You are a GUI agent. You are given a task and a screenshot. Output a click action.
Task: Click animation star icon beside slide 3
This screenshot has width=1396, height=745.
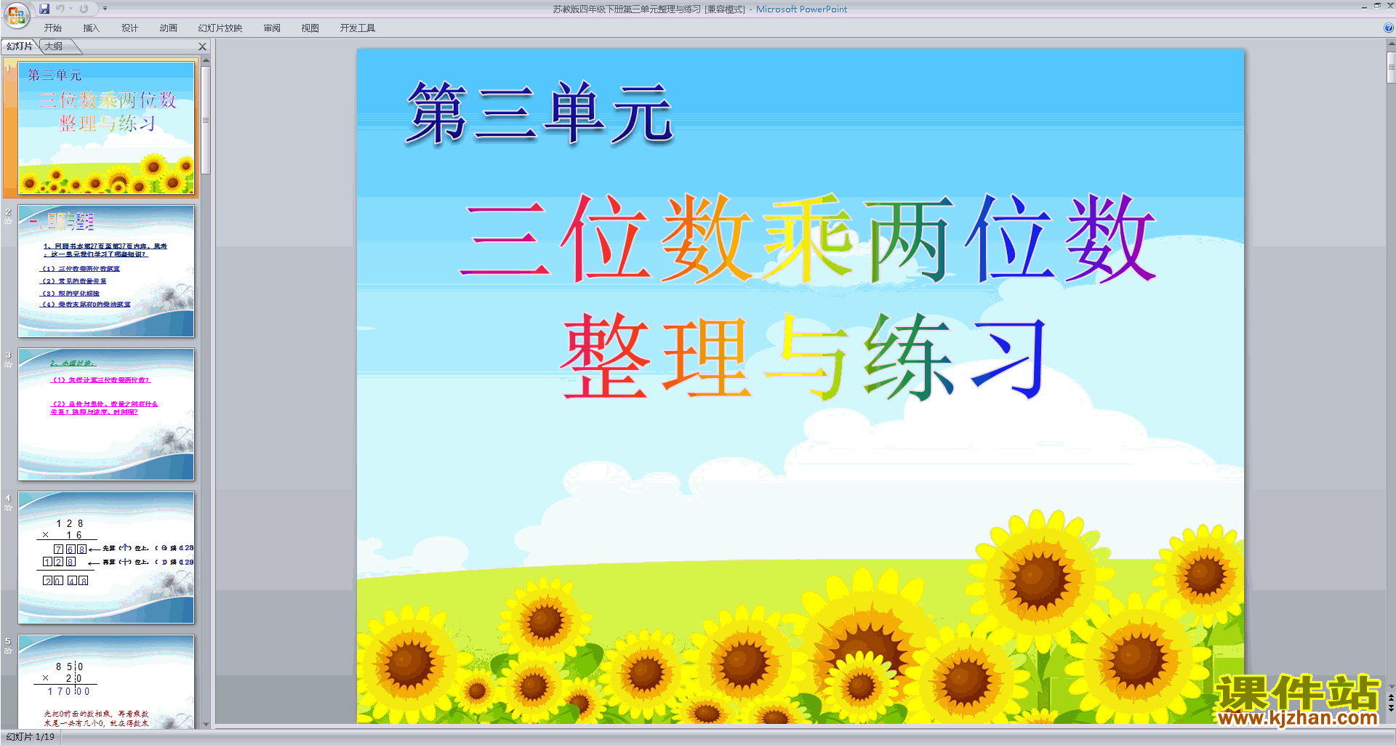pos(8,364)
